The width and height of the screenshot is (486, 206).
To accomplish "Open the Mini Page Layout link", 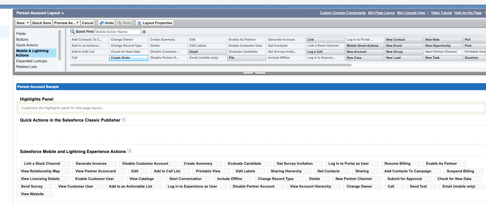I will coord(381,13).
